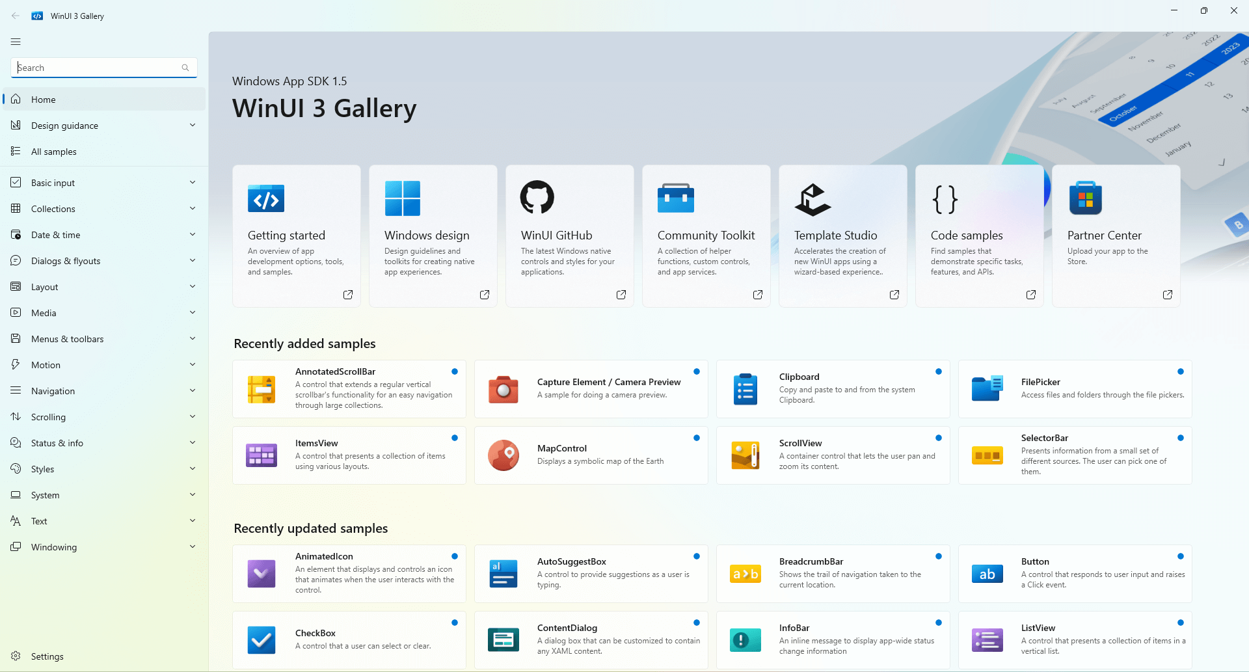Screen dimensions: 1249x672
Task: Click the Button sample ab icon
Action: (x=987, y=574)
